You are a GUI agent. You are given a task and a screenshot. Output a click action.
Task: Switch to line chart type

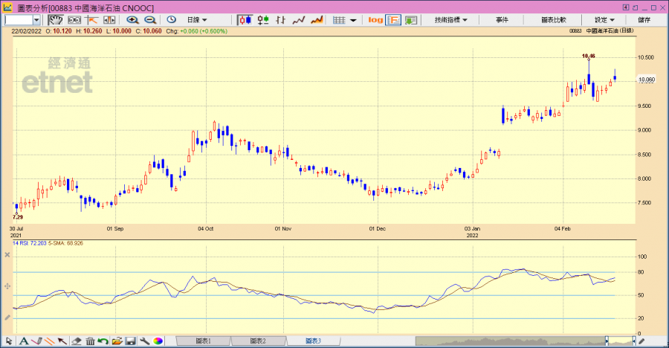click(x=299, y=20)
